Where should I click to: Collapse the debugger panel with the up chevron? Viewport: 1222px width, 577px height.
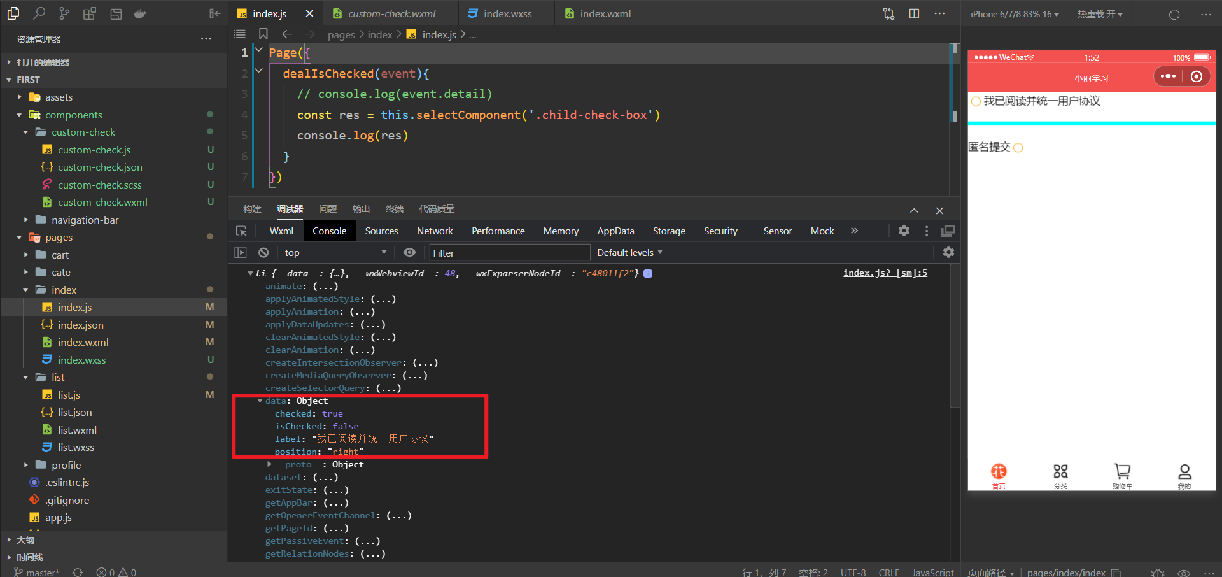[914, 210]
